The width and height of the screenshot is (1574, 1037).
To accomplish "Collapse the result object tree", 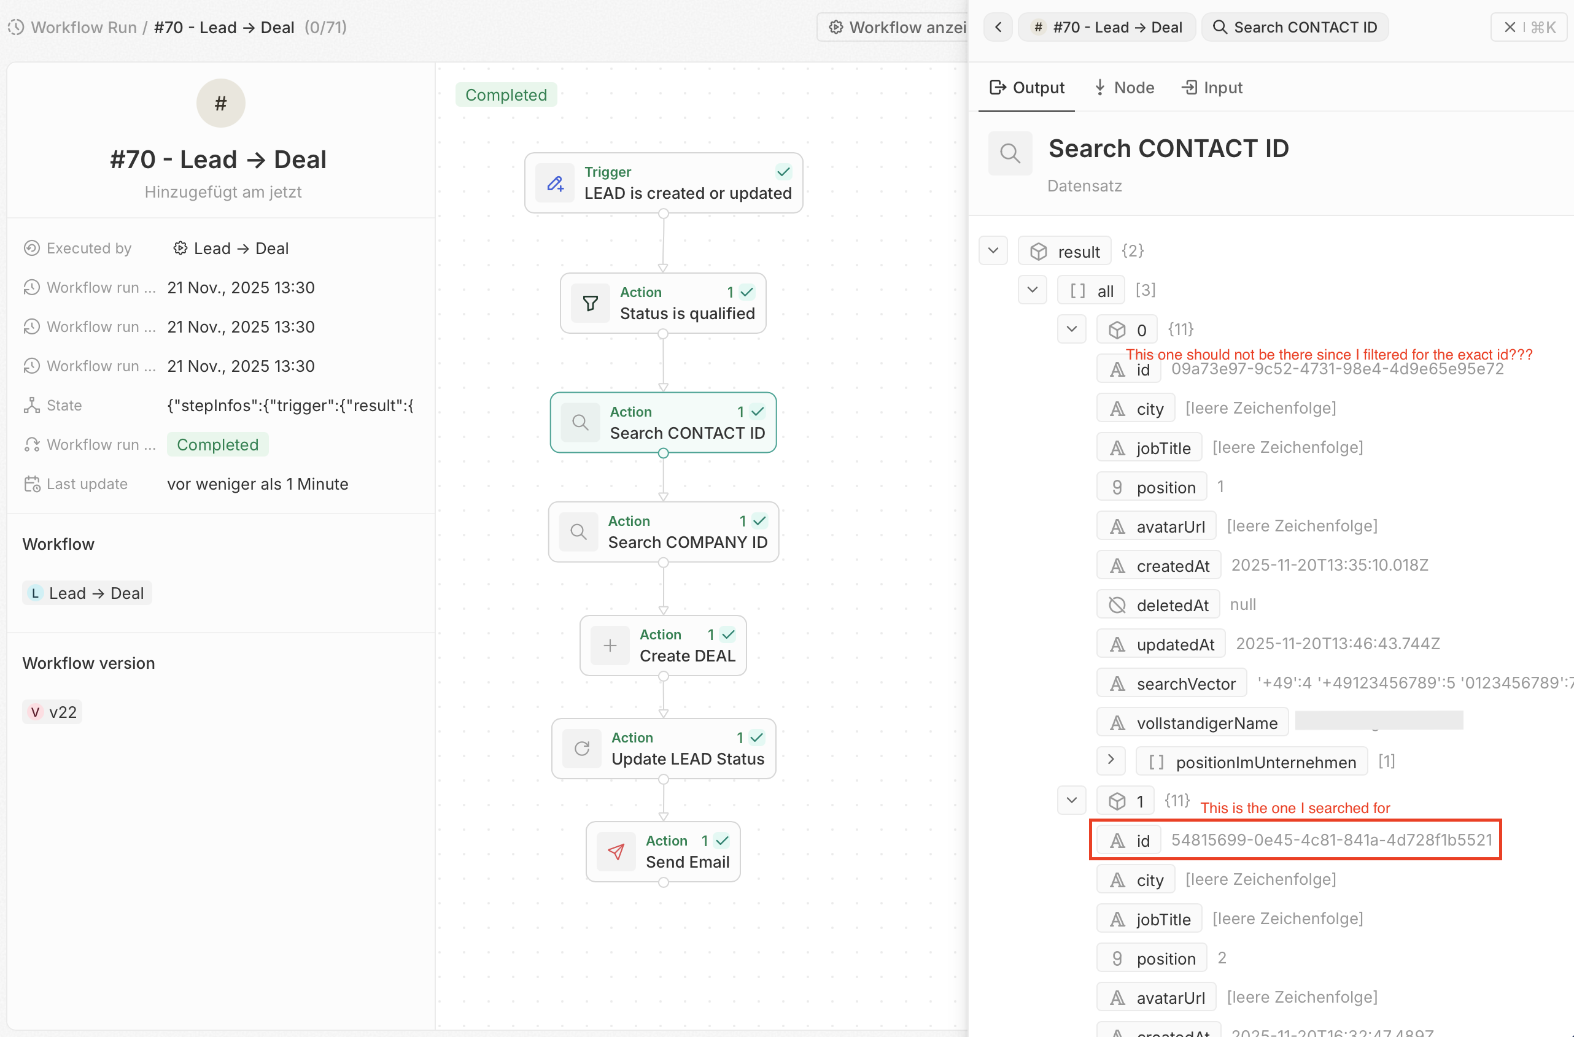I will point(993,250).
